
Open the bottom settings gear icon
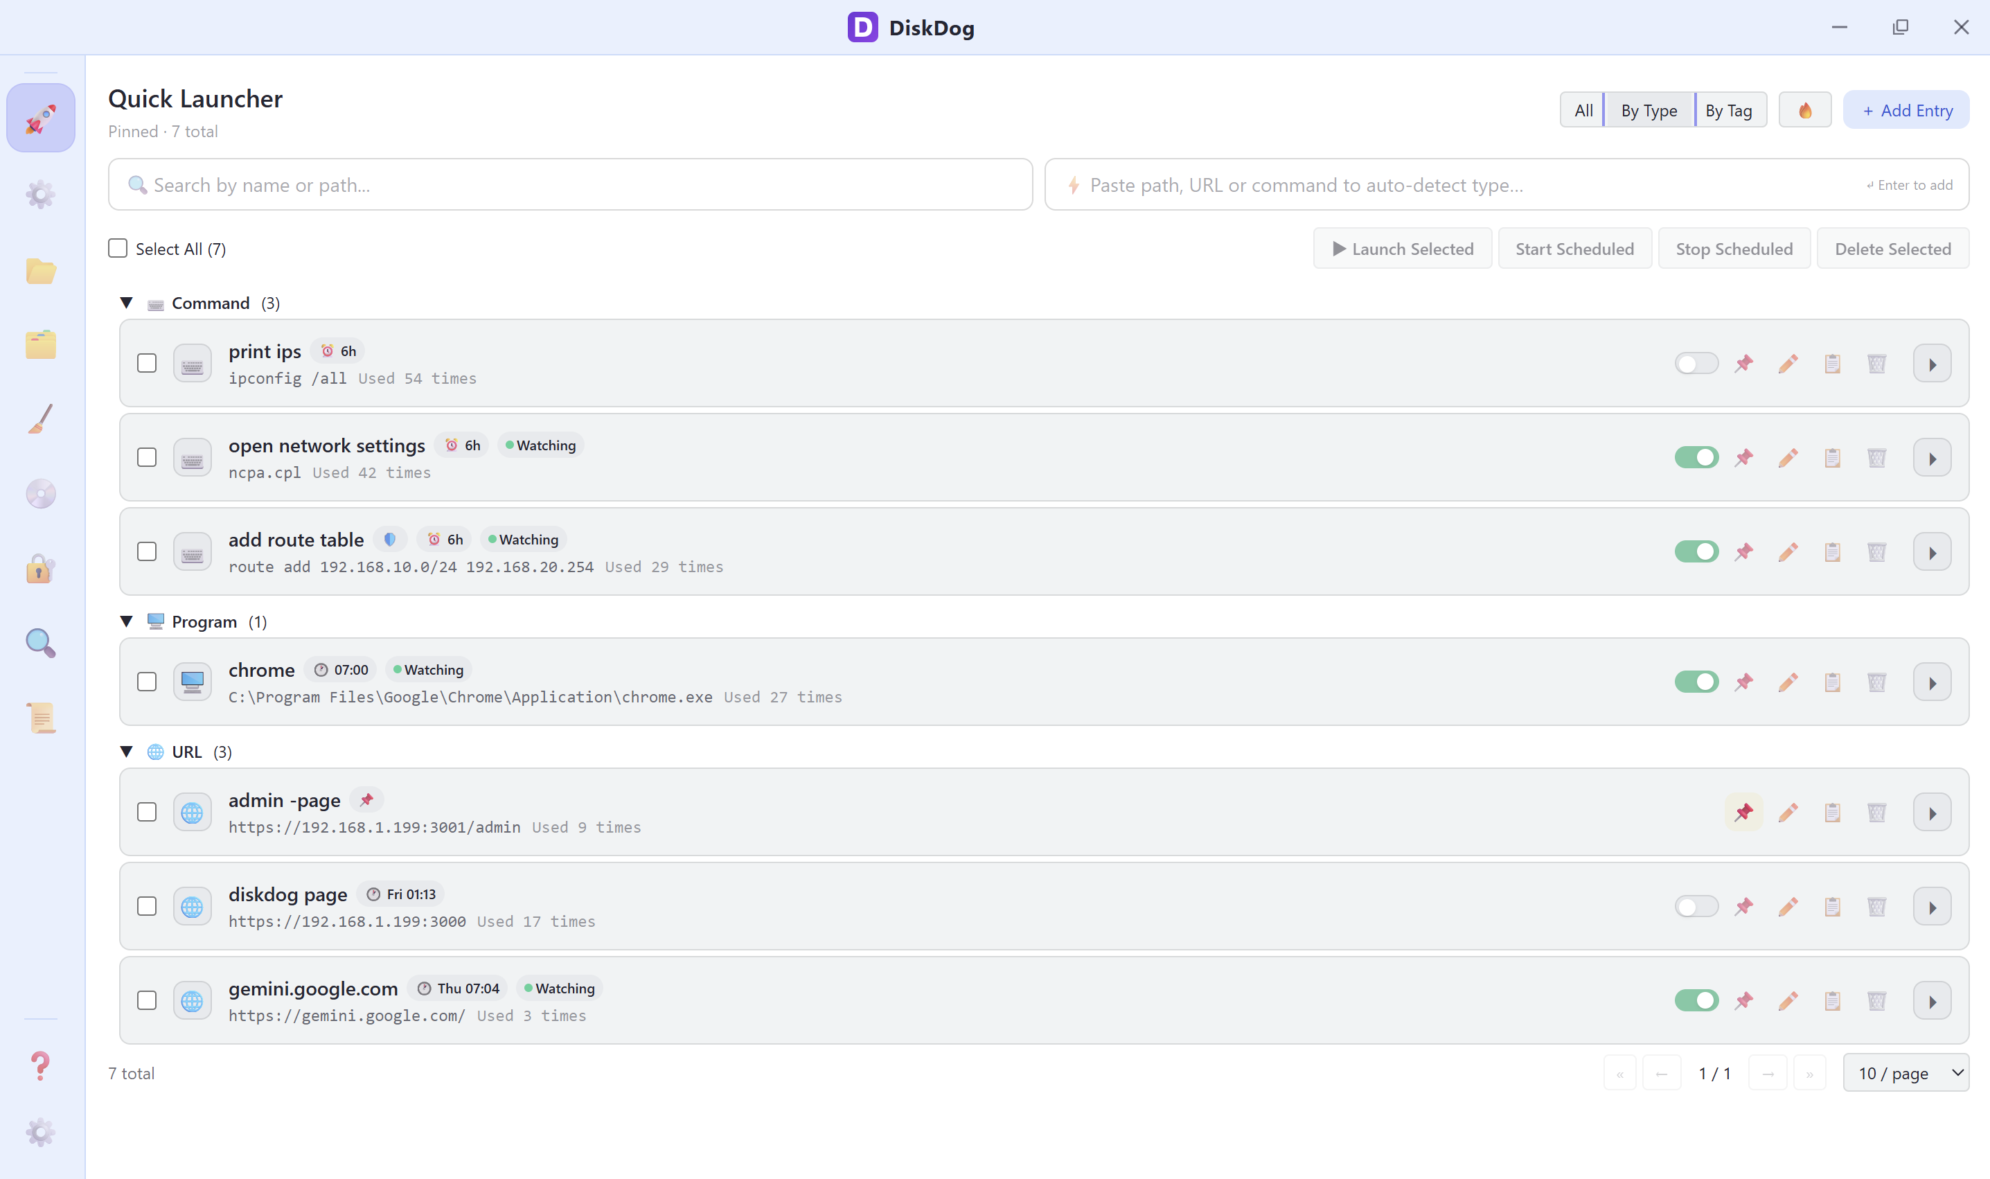point(40,1131)
